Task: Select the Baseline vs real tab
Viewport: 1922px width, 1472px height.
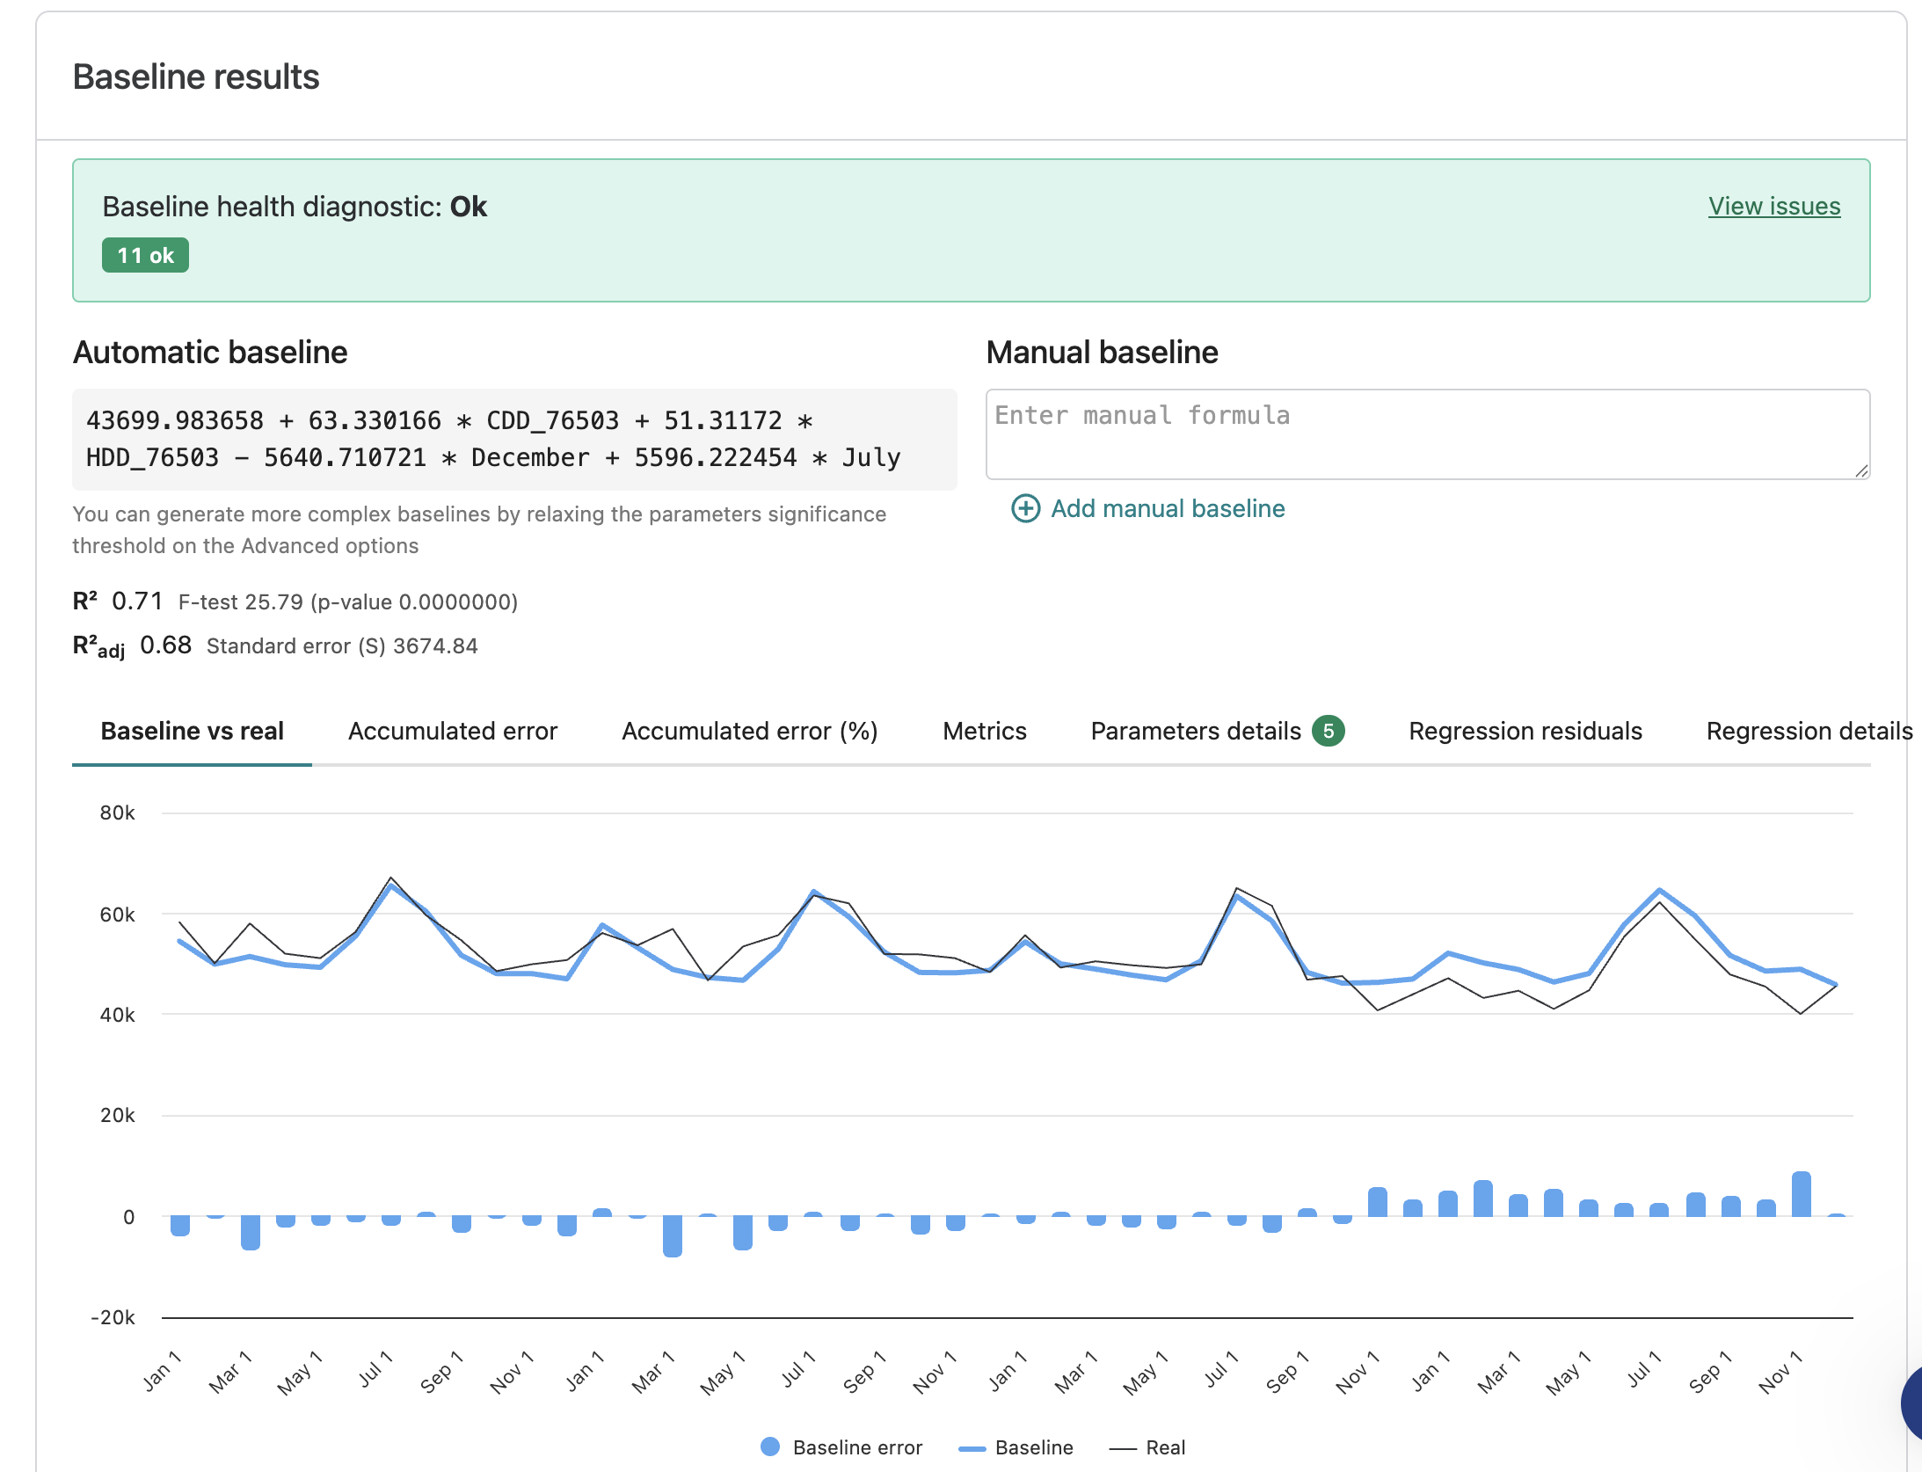Action: [192, 731]
